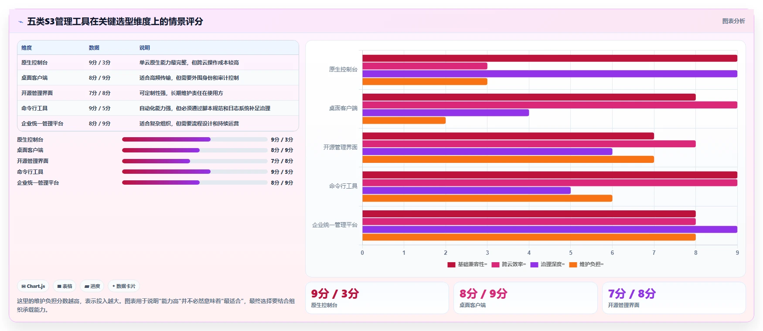Viewport: 763px width, 331px height.
Task: Click the 开源管理界面 y-axis label on chart
Action: click(341, 148)
